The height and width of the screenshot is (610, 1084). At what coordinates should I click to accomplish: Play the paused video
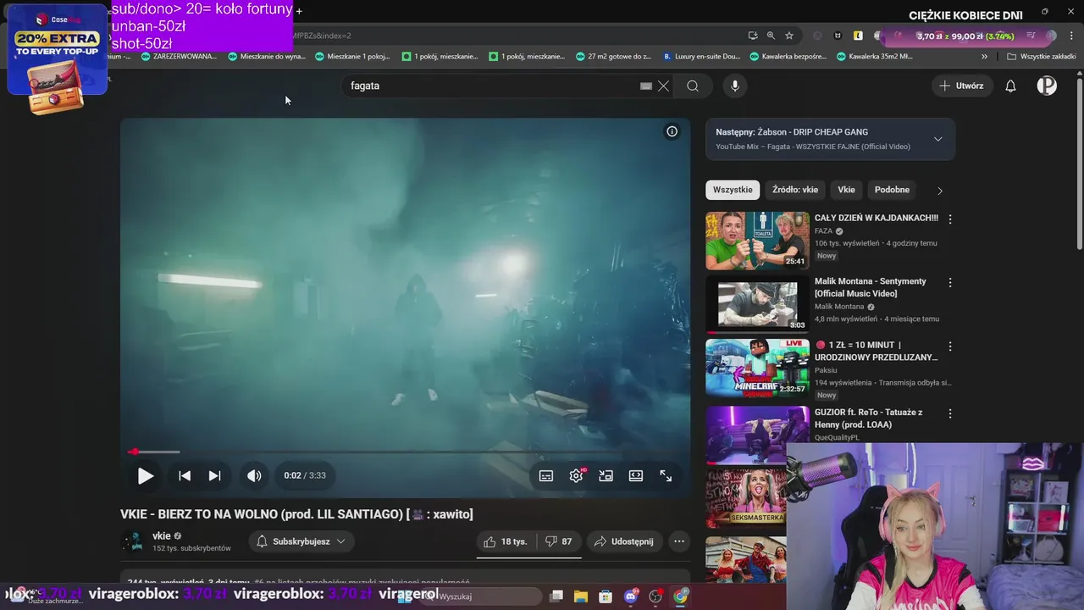point(146,476)
